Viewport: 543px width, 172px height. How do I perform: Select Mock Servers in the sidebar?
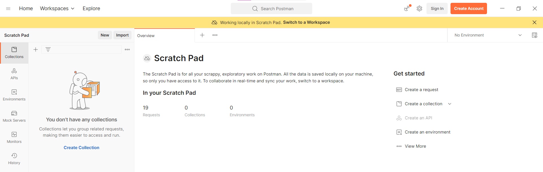point(14,117)
